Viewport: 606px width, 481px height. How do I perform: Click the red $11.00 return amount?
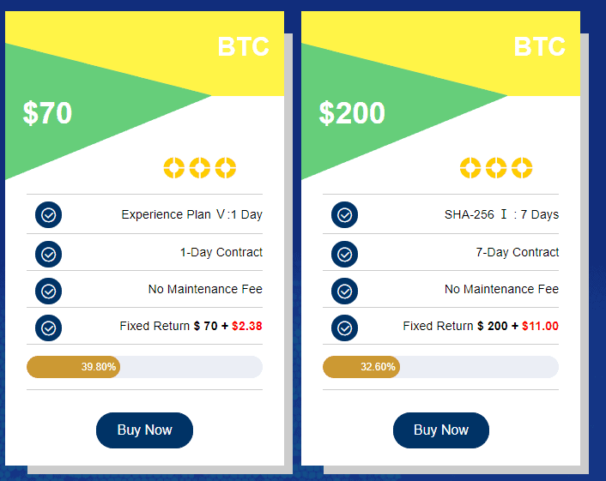540,326
